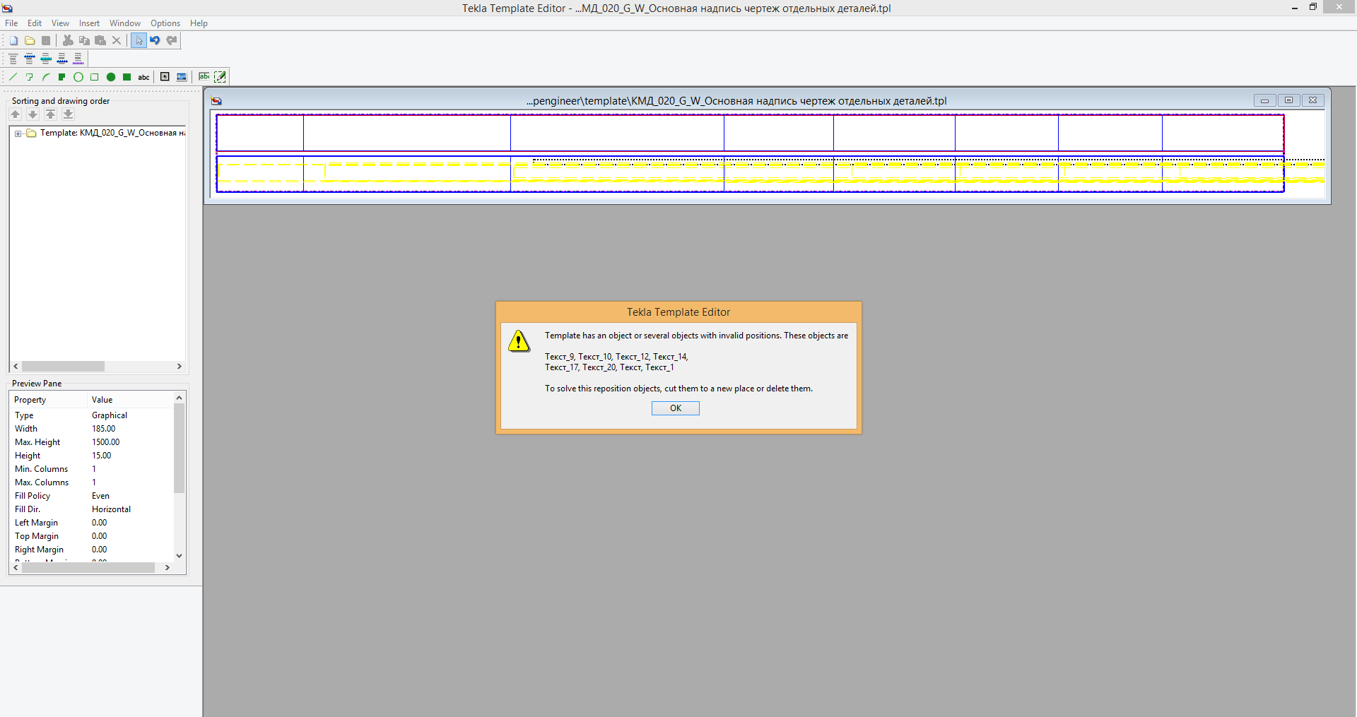Viewport: 1357px width, 717px height.
Task: Minimize the inner template document window
Action: [x=1264, y=100]
